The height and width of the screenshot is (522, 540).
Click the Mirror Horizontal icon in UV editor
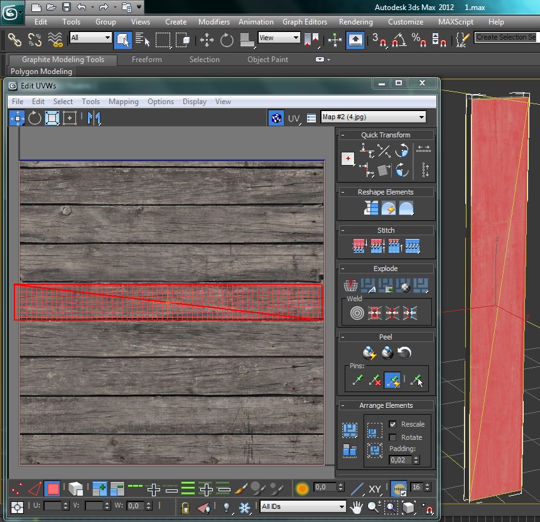[x=94, y=118]
